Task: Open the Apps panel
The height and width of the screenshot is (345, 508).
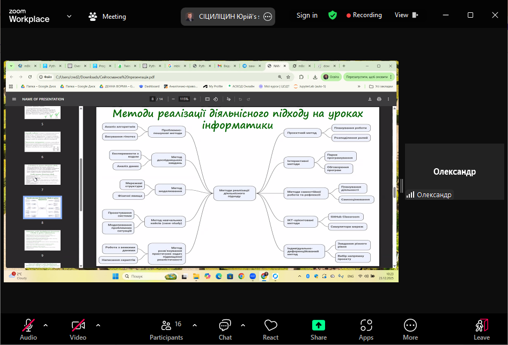Action: 366,328
